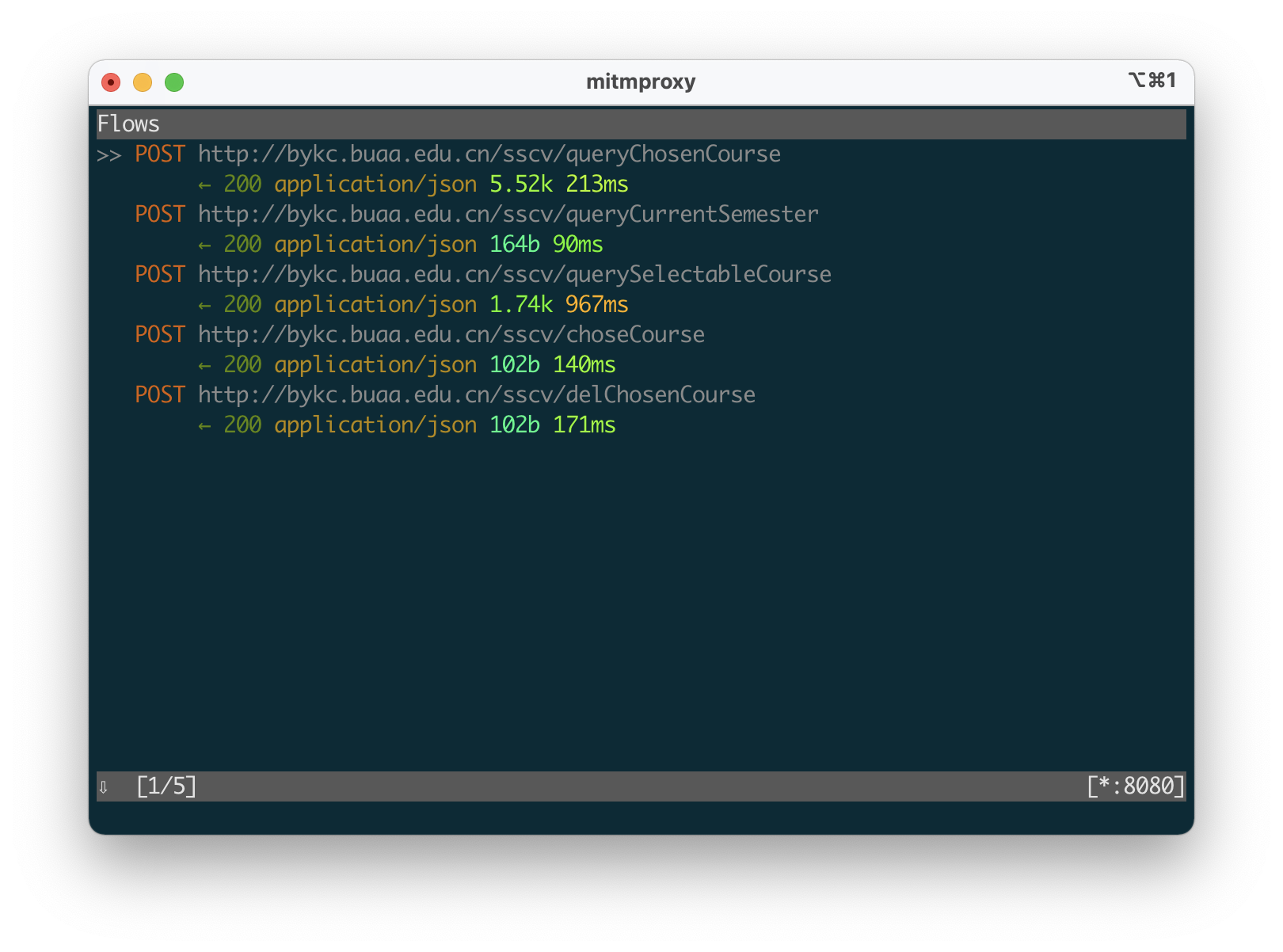Select the choseCourse request URL
Viewport: 1283px width, 952px height.
[x=451, y=335]
